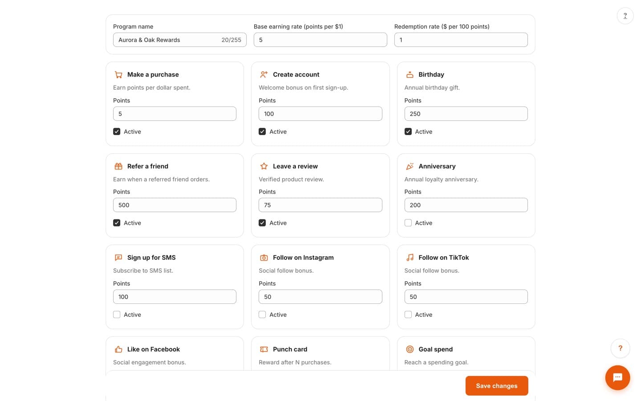The height and width of the screenshot is (401, 641).
Task: Click 'Welcome bonus on first sign-up.' description
Action: [304, 88]
